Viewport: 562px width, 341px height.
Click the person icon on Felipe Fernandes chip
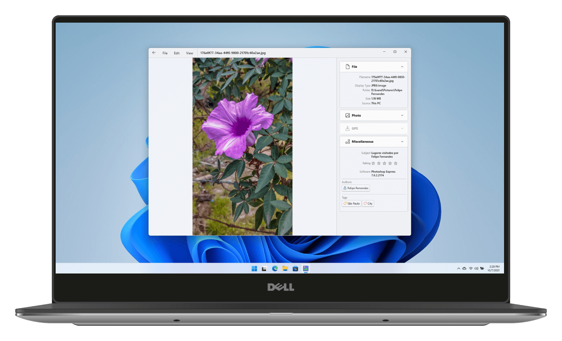(346, 188)
